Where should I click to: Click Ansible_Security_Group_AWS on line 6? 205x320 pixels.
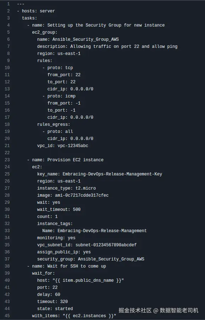(x=86, y=39)
